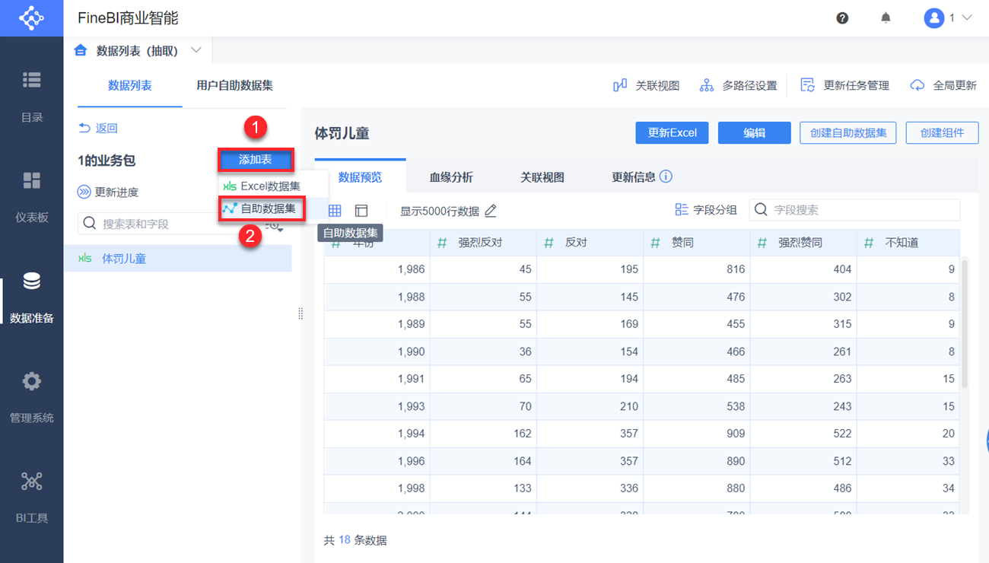
Task: Click 字段分组
Action: click(x=706, y=209)
